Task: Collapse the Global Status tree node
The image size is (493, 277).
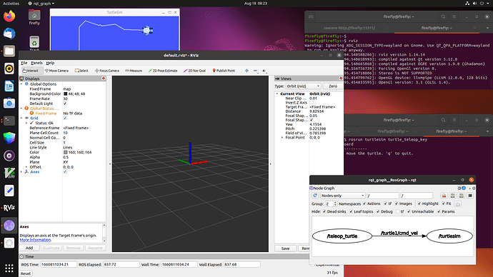Action: point(21,109)
